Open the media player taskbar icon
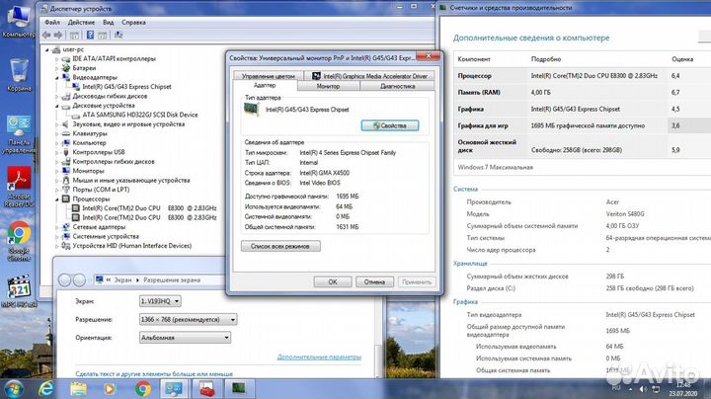 tap(110, 389)
